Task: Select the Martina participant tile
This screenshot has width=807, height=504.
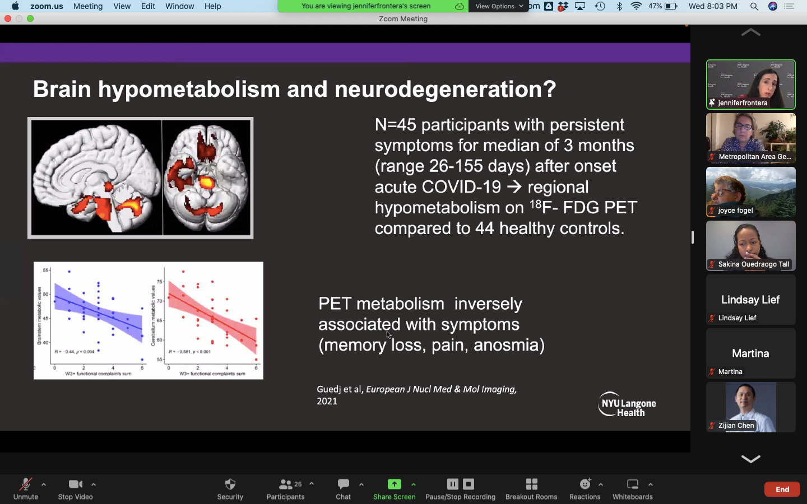Action: (750, 353)
